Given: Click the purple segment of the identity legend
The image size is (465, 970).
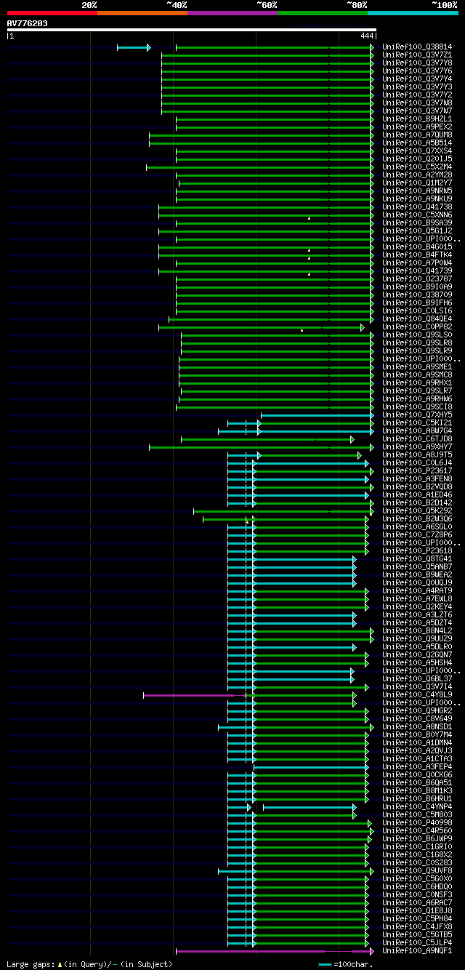Looking at the screenshot, I should (x=232, y=13).
